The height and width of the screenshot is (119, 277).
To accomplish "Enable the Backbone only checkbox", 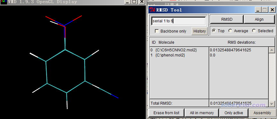I will click(157, 31).
